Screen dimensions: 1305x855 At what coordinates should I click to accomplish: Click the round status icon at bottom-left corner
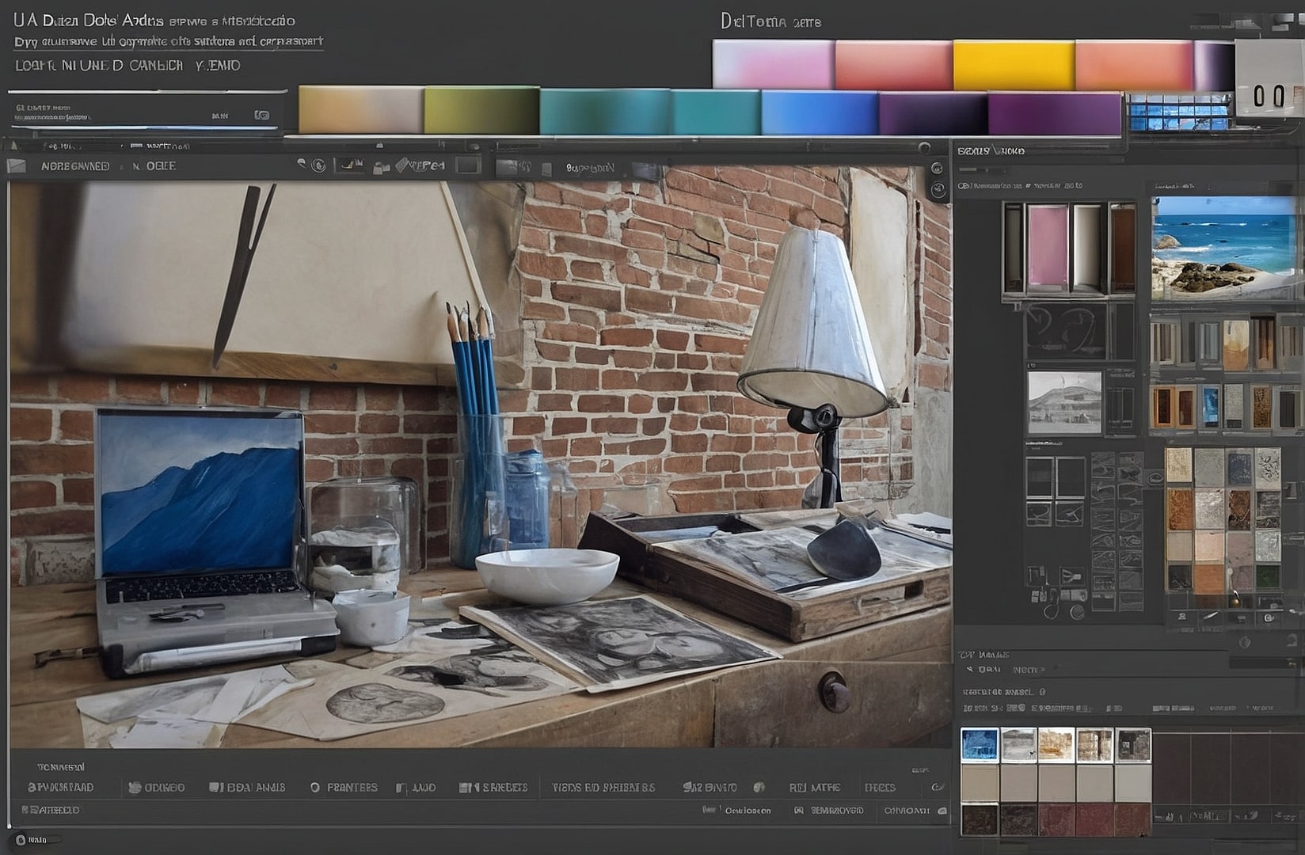click(x=21, y=840)
